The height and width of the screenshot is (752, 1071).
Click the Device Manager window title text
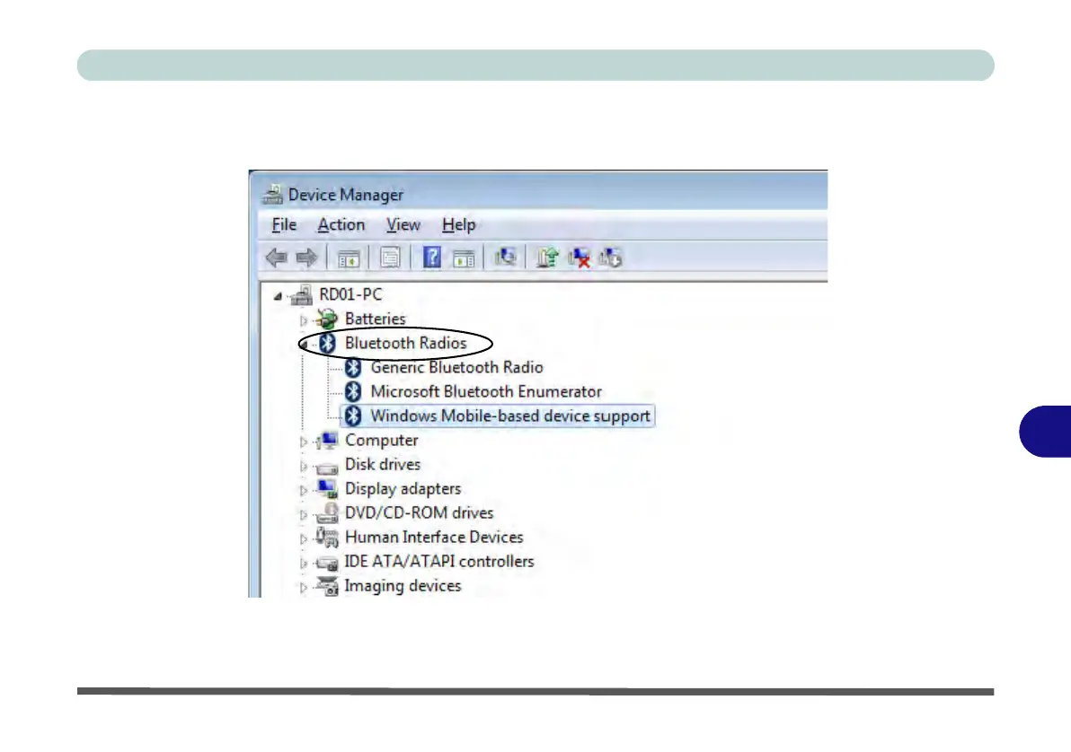pyautogui.click(x=346, y=195)
